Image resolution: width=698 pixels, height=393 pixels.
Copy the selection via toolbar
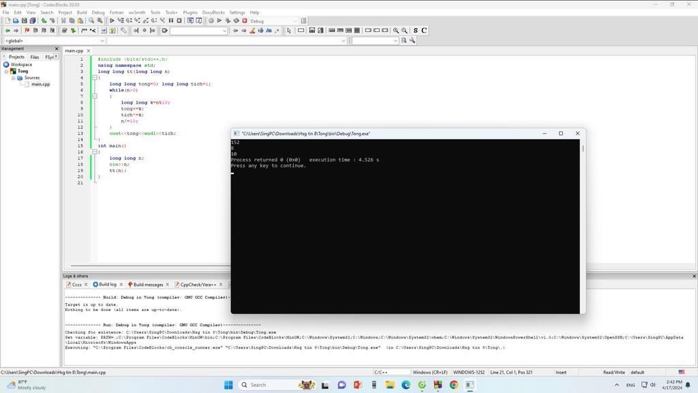click(x=72, y=20)
